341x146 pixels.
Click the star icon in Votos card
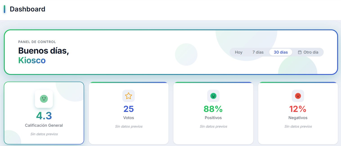[x=128, y=96]
